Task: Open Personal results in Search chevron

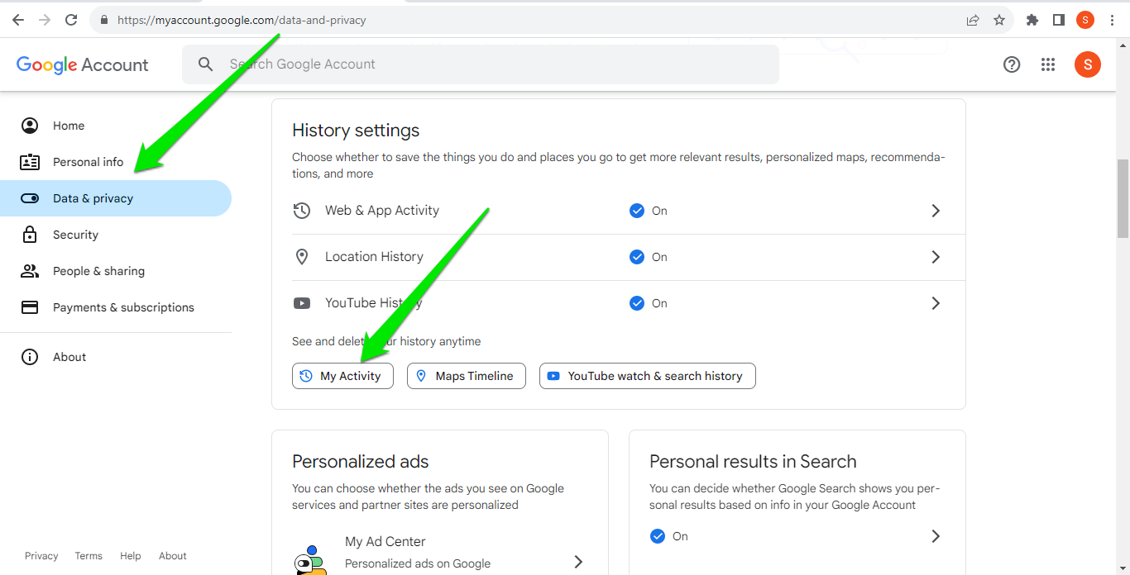Action: coord(936,536)
